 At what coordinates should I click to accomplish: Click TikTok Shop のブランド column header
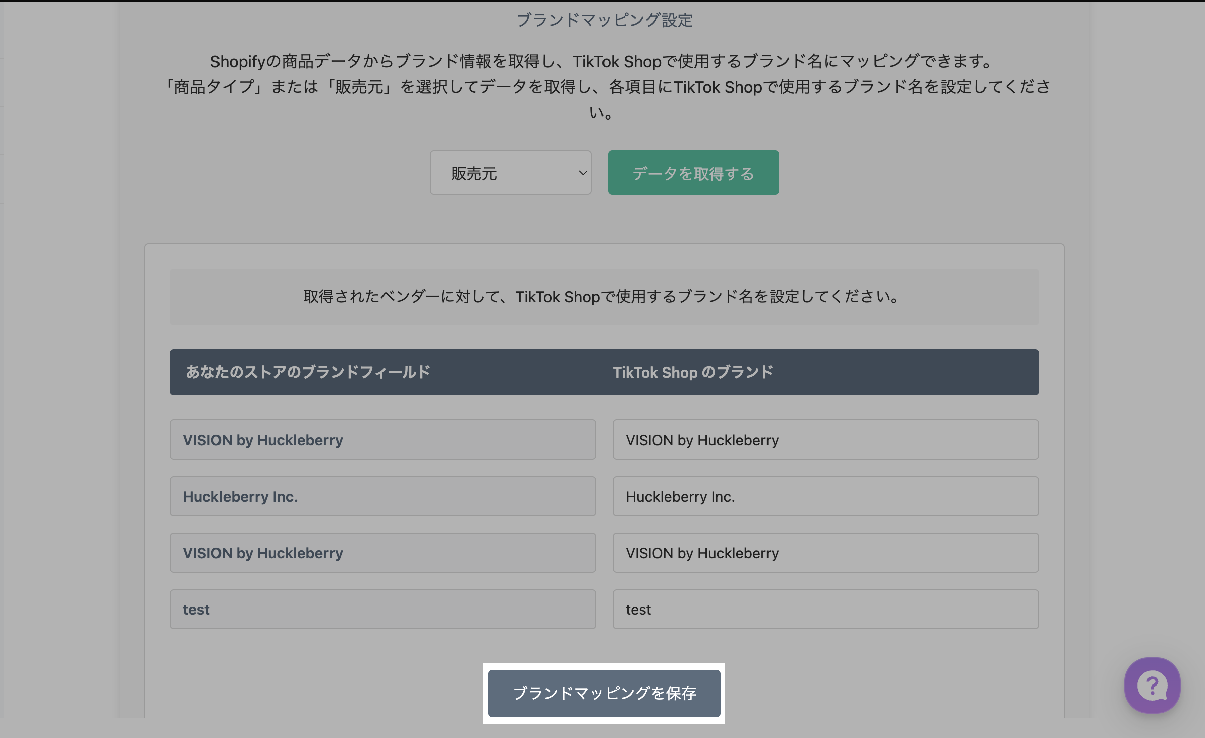692,372
